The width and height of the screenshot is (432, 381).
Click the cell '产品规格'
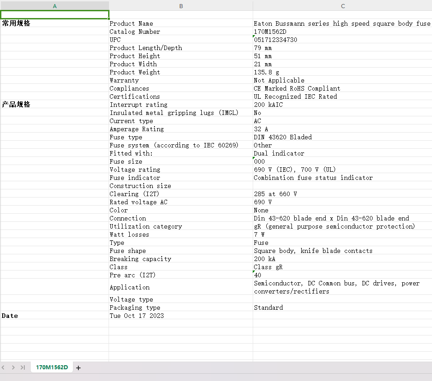55,104
